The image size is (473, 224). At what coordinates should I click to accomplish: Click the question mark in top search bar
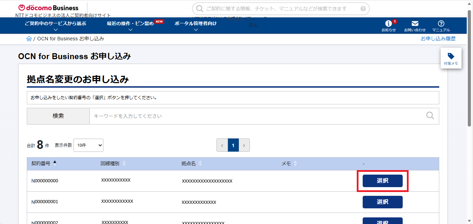[363, 9]
